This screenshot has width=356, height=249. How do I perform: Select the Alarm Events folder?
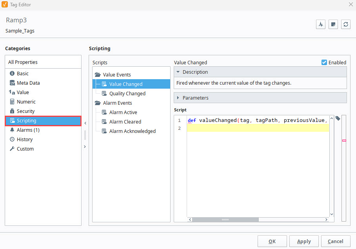point(131,103)
